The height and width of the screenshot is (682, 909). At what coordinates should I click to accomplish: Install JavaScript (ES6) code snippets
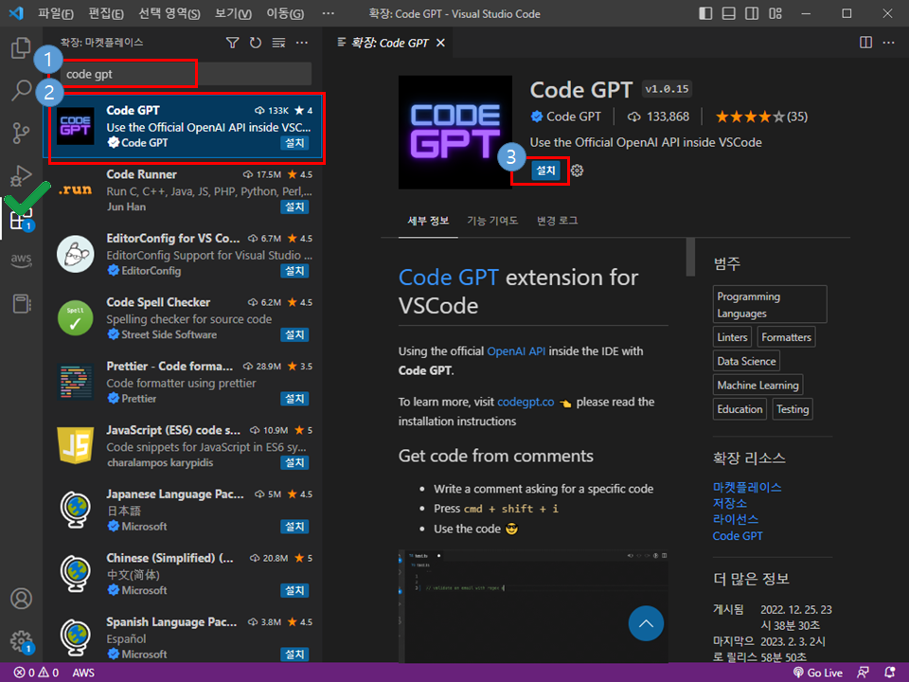point(294,463)
